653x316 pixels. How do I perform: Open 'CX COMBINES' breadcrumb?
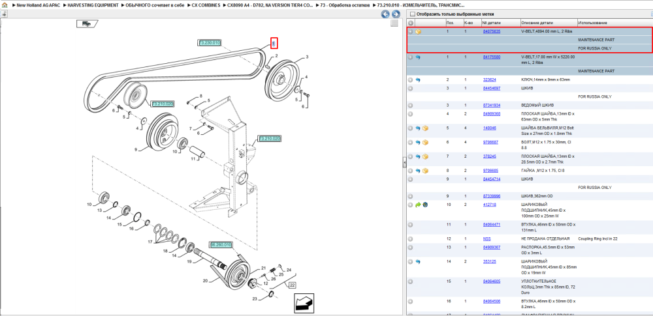click(206, 5)
